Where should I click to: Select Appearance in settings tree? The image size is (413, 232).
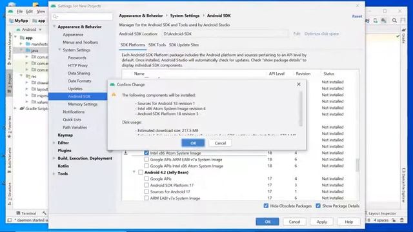click(73, 34)
